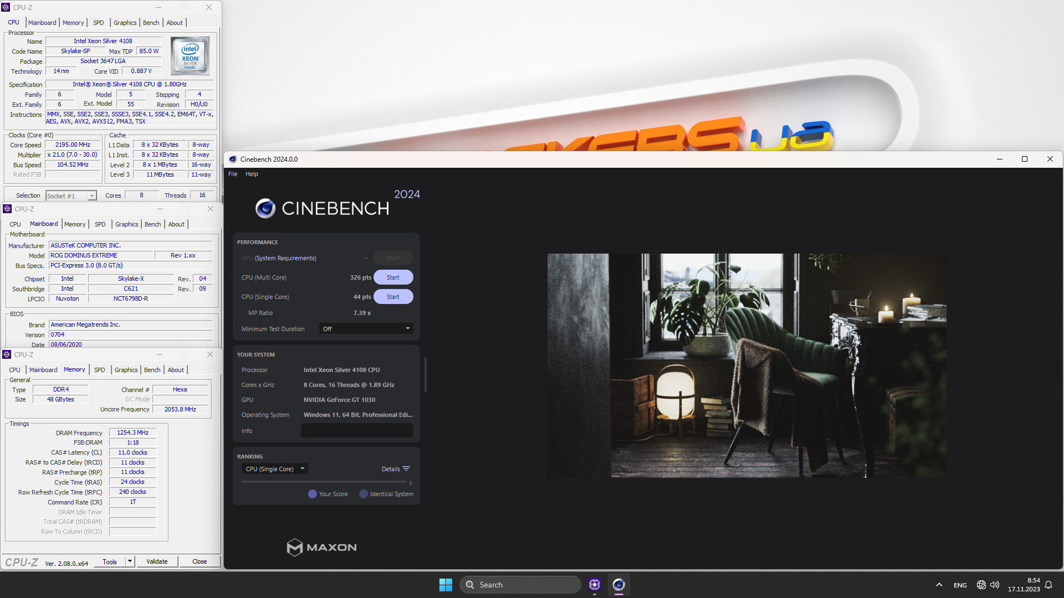Click the 326 pts multi core score
This screenshot has height=598, width=1064.
point(361,277)
